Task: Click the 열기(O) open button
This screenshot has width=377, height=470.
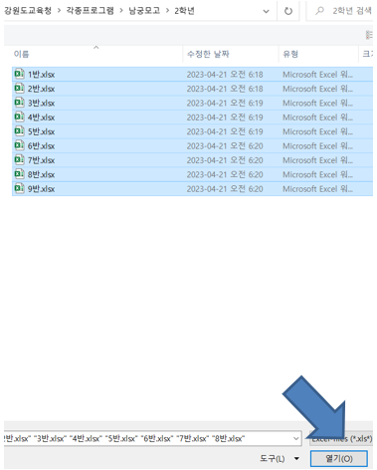Action: [x=339, y=459]
